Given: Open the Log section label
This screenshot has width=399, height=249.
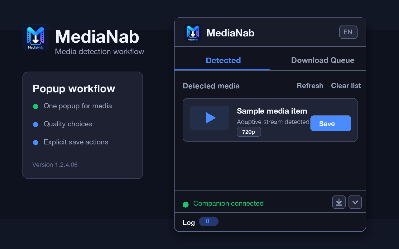Looking at the screenshot, I should click(189, 223).
